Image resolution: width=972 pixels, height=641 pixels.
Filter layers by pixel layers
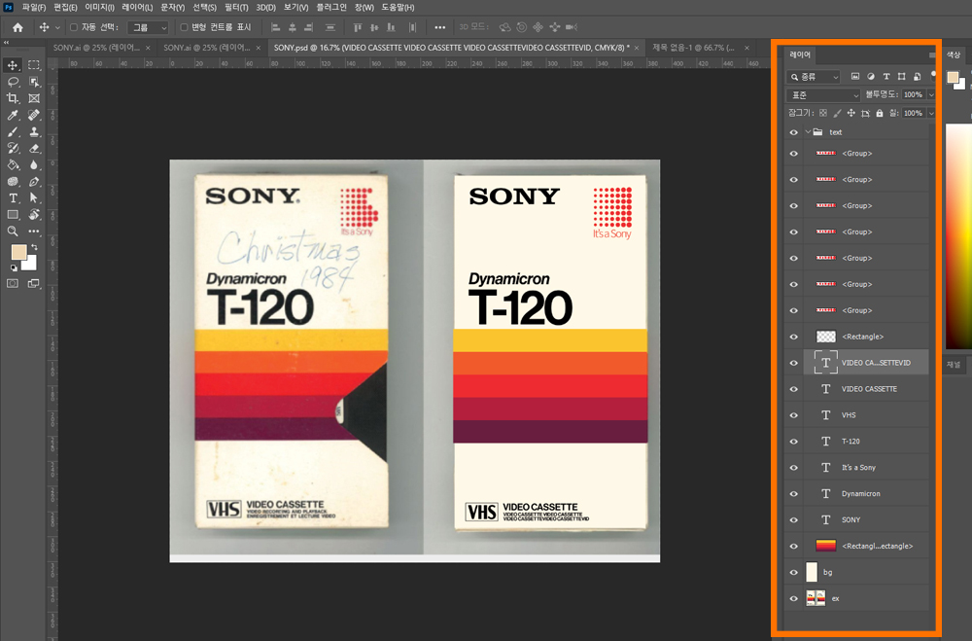tap(855, 76)
